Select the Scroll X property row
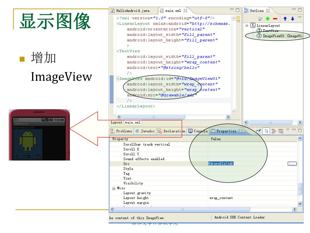 tap(204, 149)
